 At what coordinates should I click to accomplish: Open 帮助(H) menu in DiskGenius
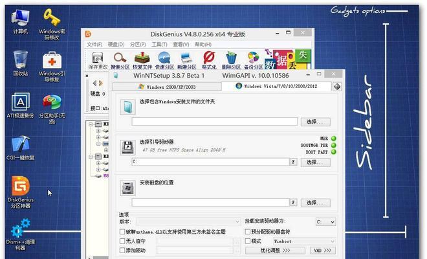point(203,45)
